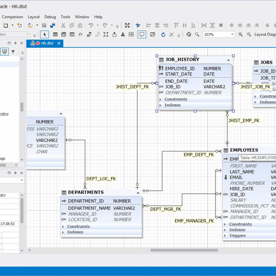Viewport: 276px width, 276px height.
Task: Click the EMPLOYEES table title
Action: 244,150
